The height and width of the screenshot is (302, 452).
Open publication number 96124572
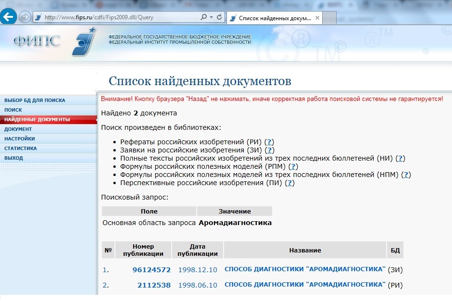pos(151,270)
